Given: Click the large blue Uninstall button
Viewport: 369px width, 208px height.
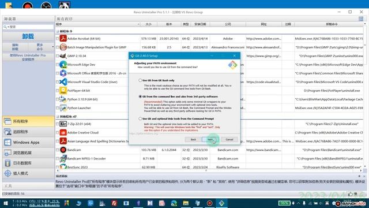Looking at the screenshot, I should (x=28, y=36).
